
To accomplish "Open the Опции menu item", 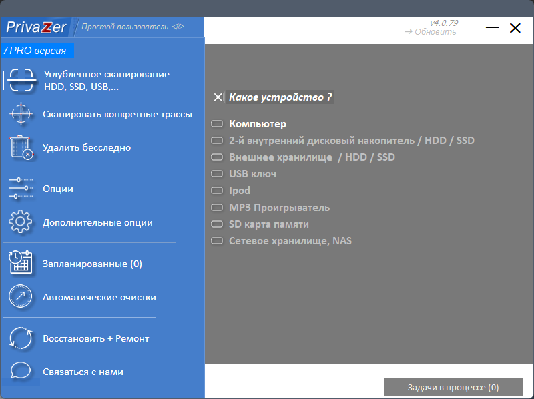I will (58, 189).
